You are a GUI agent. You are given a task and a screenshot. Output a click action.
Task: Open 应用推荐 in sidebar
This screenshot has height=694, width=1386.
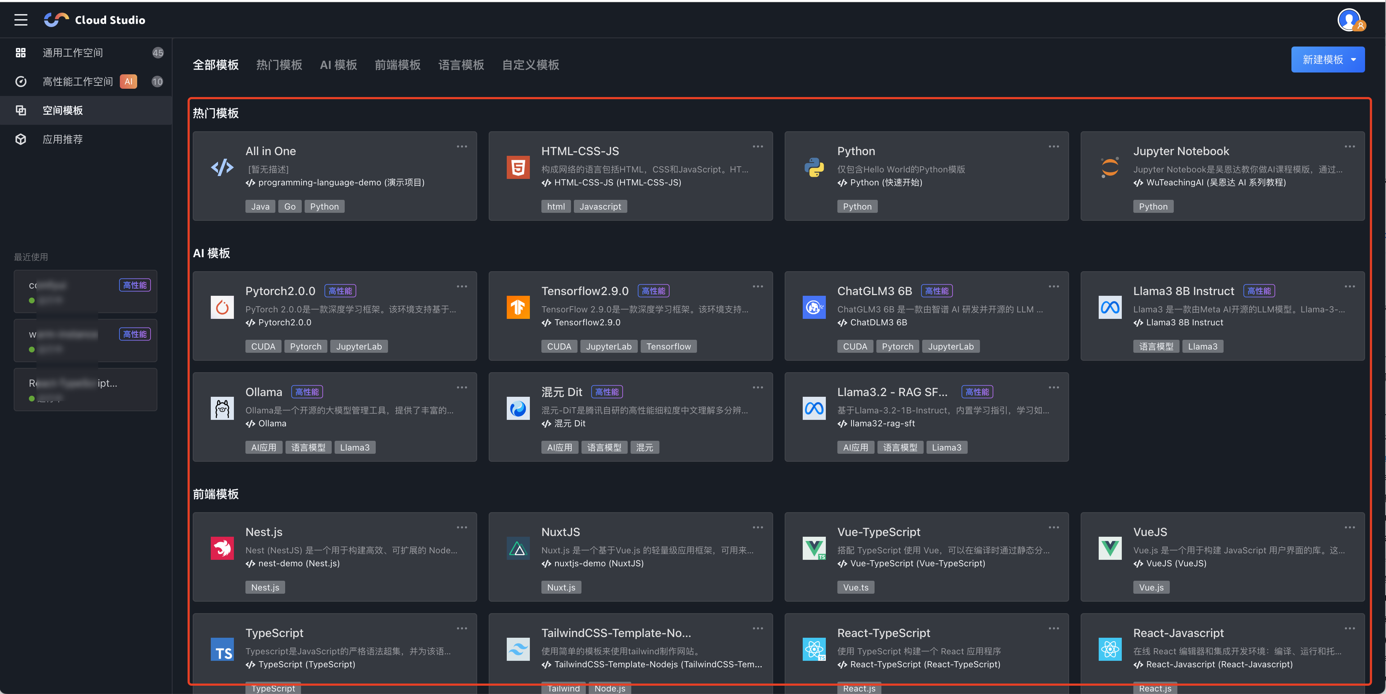[x=62, y=139]
